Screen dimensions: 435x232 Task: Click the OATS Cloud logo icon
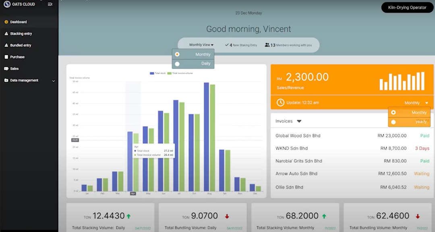tap(7, 4)
